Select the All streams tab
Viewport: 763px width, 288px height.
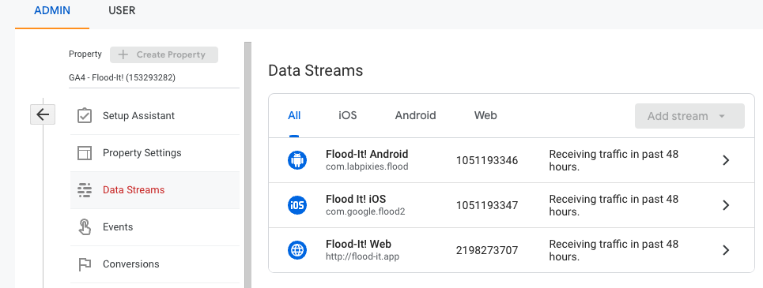point(294,115)
